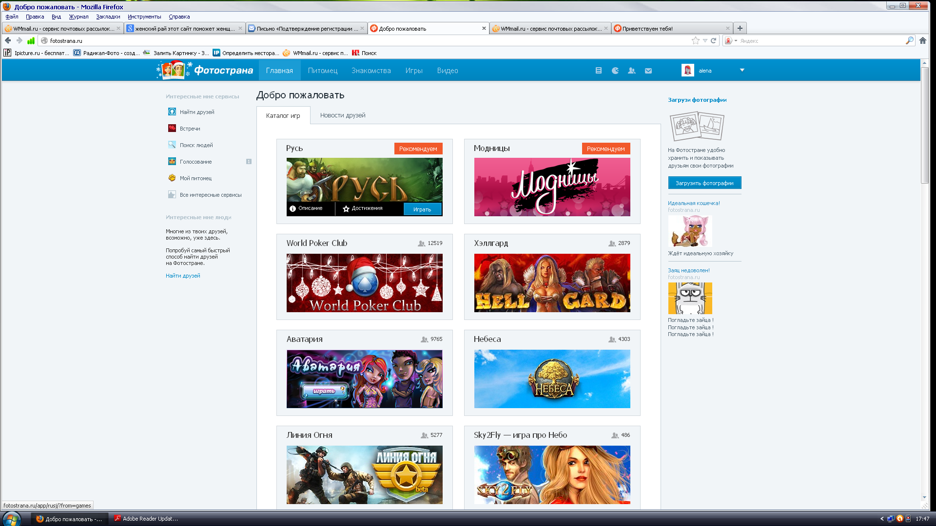Click the Играть button on Русь
The image size is (936, 526).
coord(423,209)
